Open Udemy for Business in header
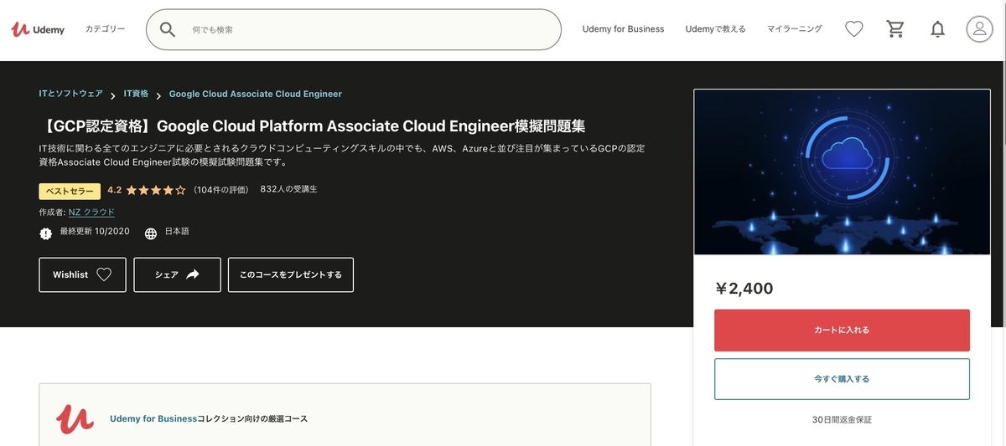The width and height of the screenshot is (1006, 446). click(x=623, y=29)
